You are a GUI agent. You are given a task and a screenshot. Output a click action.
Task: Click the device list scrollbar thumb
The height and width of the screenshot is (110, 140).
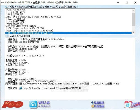click(133, 20)
